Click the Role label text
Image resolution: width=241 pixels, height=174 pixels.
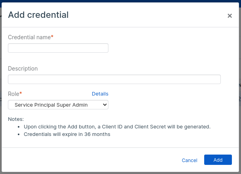point(13,94)
